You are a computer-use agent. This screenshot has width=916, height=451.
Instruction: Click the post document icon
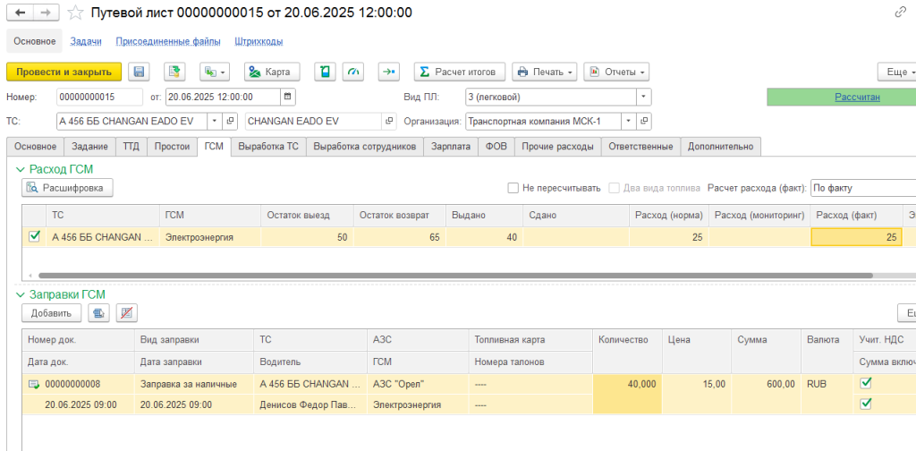[x=174, y=72]
